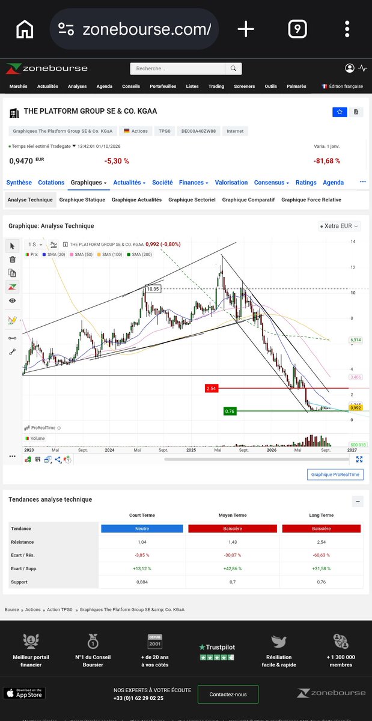The height and width of the screenshot is (721, 372).
Task: Open the document report icon beside star
Action: pos(356,112)
